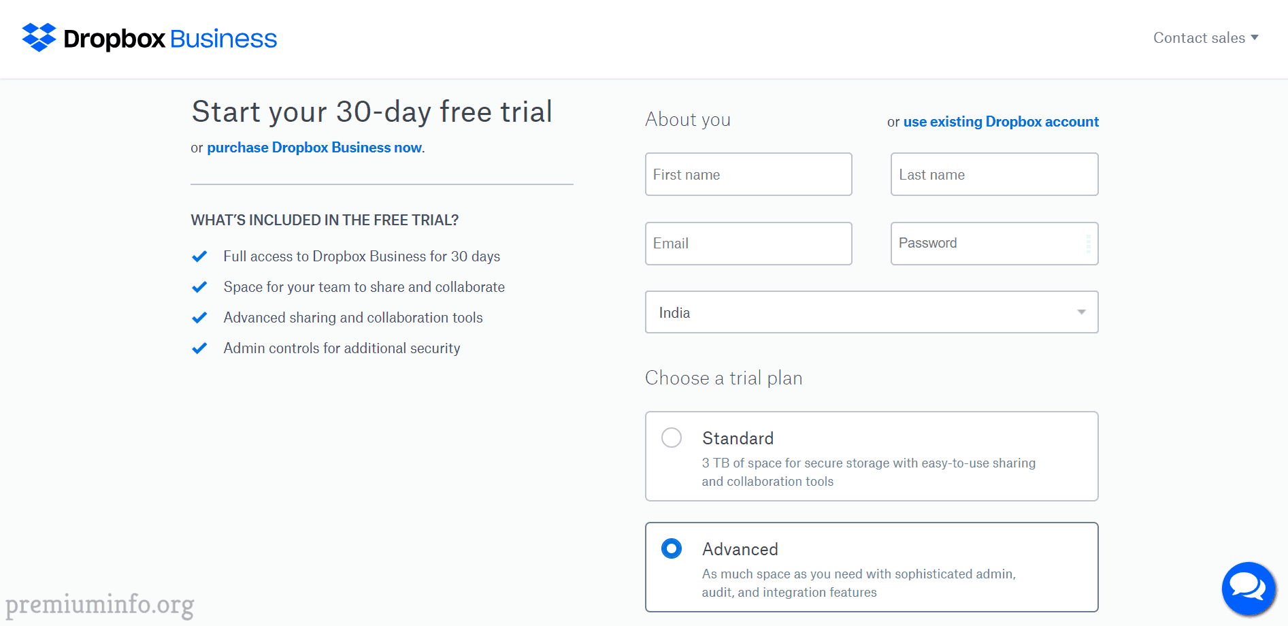Click into the Email input field
1288x626 pixels.
coord(748,244)
